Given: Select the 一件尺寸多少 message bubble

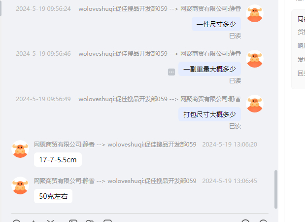Looking at the screenshot, I should [x=216, y=24].
